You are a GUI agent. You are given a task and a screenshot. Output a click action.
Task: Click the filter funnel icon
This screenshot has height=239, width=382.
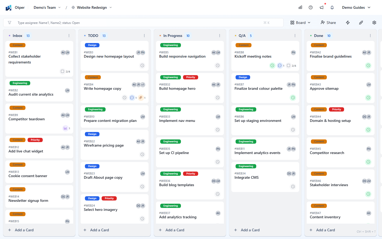click(x=10, y=23)
